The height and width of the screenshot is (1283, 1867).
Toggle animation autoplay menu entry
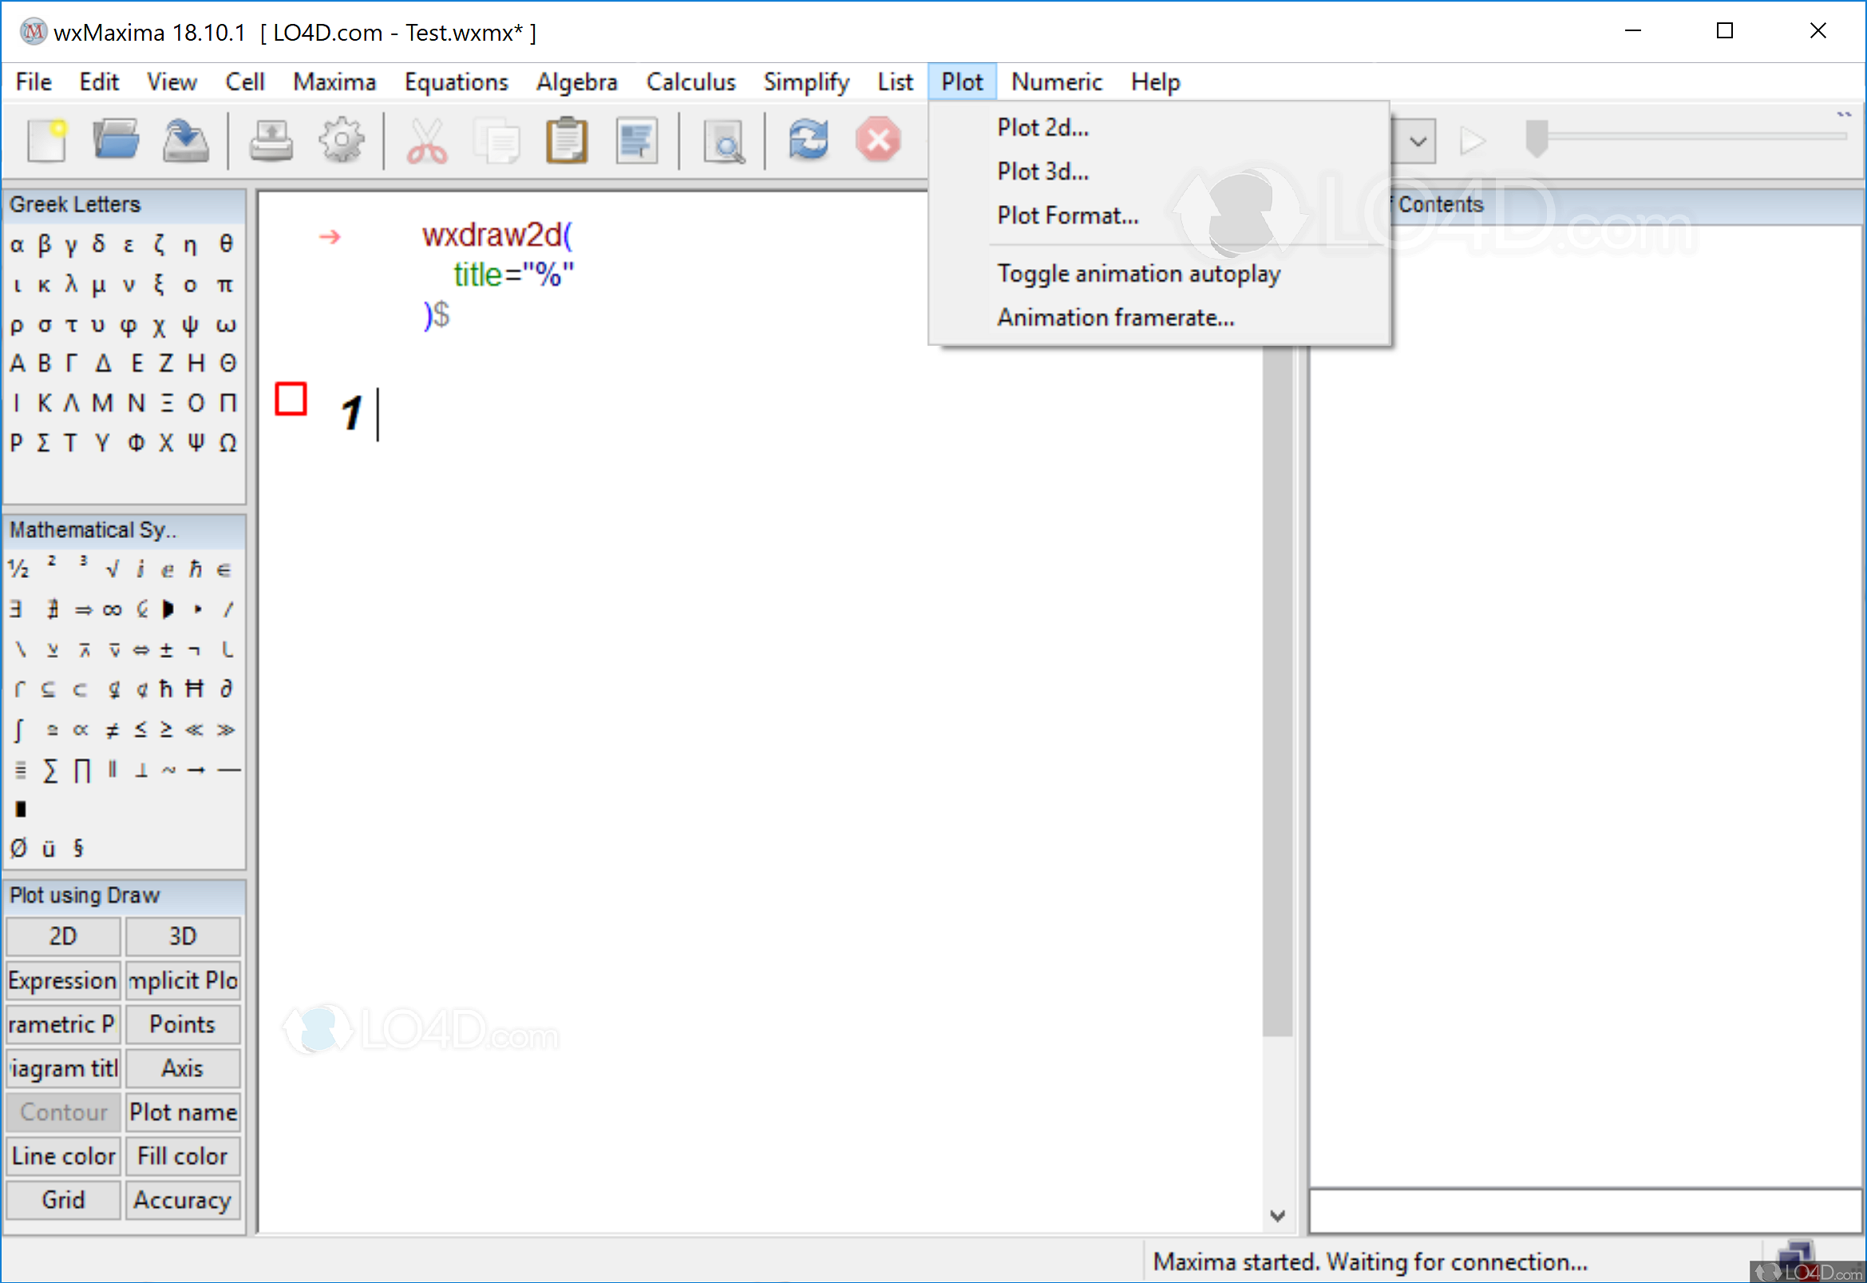point(1138,274)
